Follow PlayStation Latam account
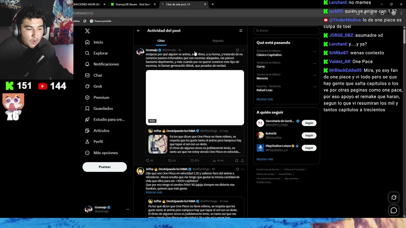Image resolution: width=406 pixels, height=228 pixels. [x=309, y=148]
